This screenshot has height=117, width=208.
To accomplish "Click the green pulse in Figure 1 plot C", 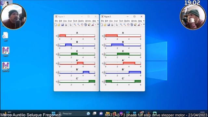I will click(x=74, y=54).
